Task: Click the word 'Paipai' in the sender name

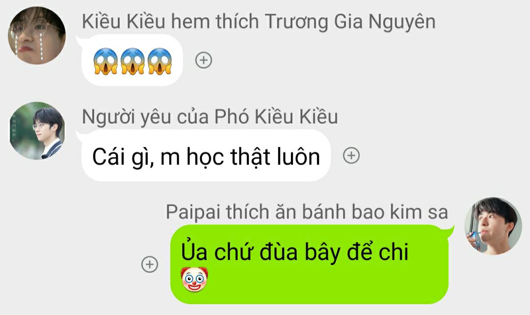Action: (193, 213)
